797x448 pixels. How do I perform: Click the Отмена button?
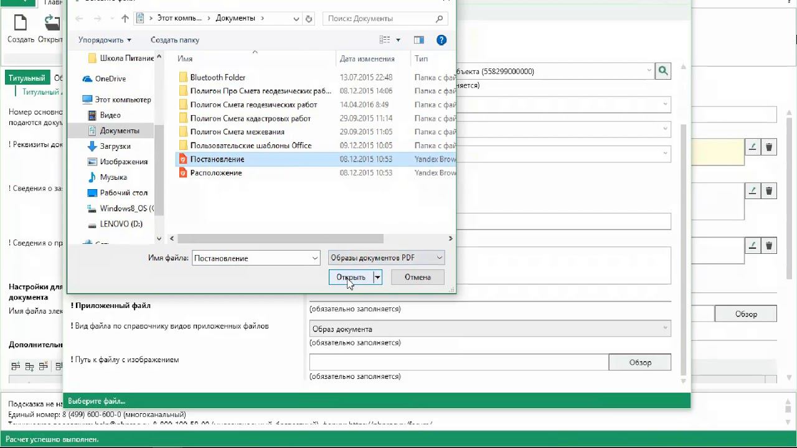point(417,278)
